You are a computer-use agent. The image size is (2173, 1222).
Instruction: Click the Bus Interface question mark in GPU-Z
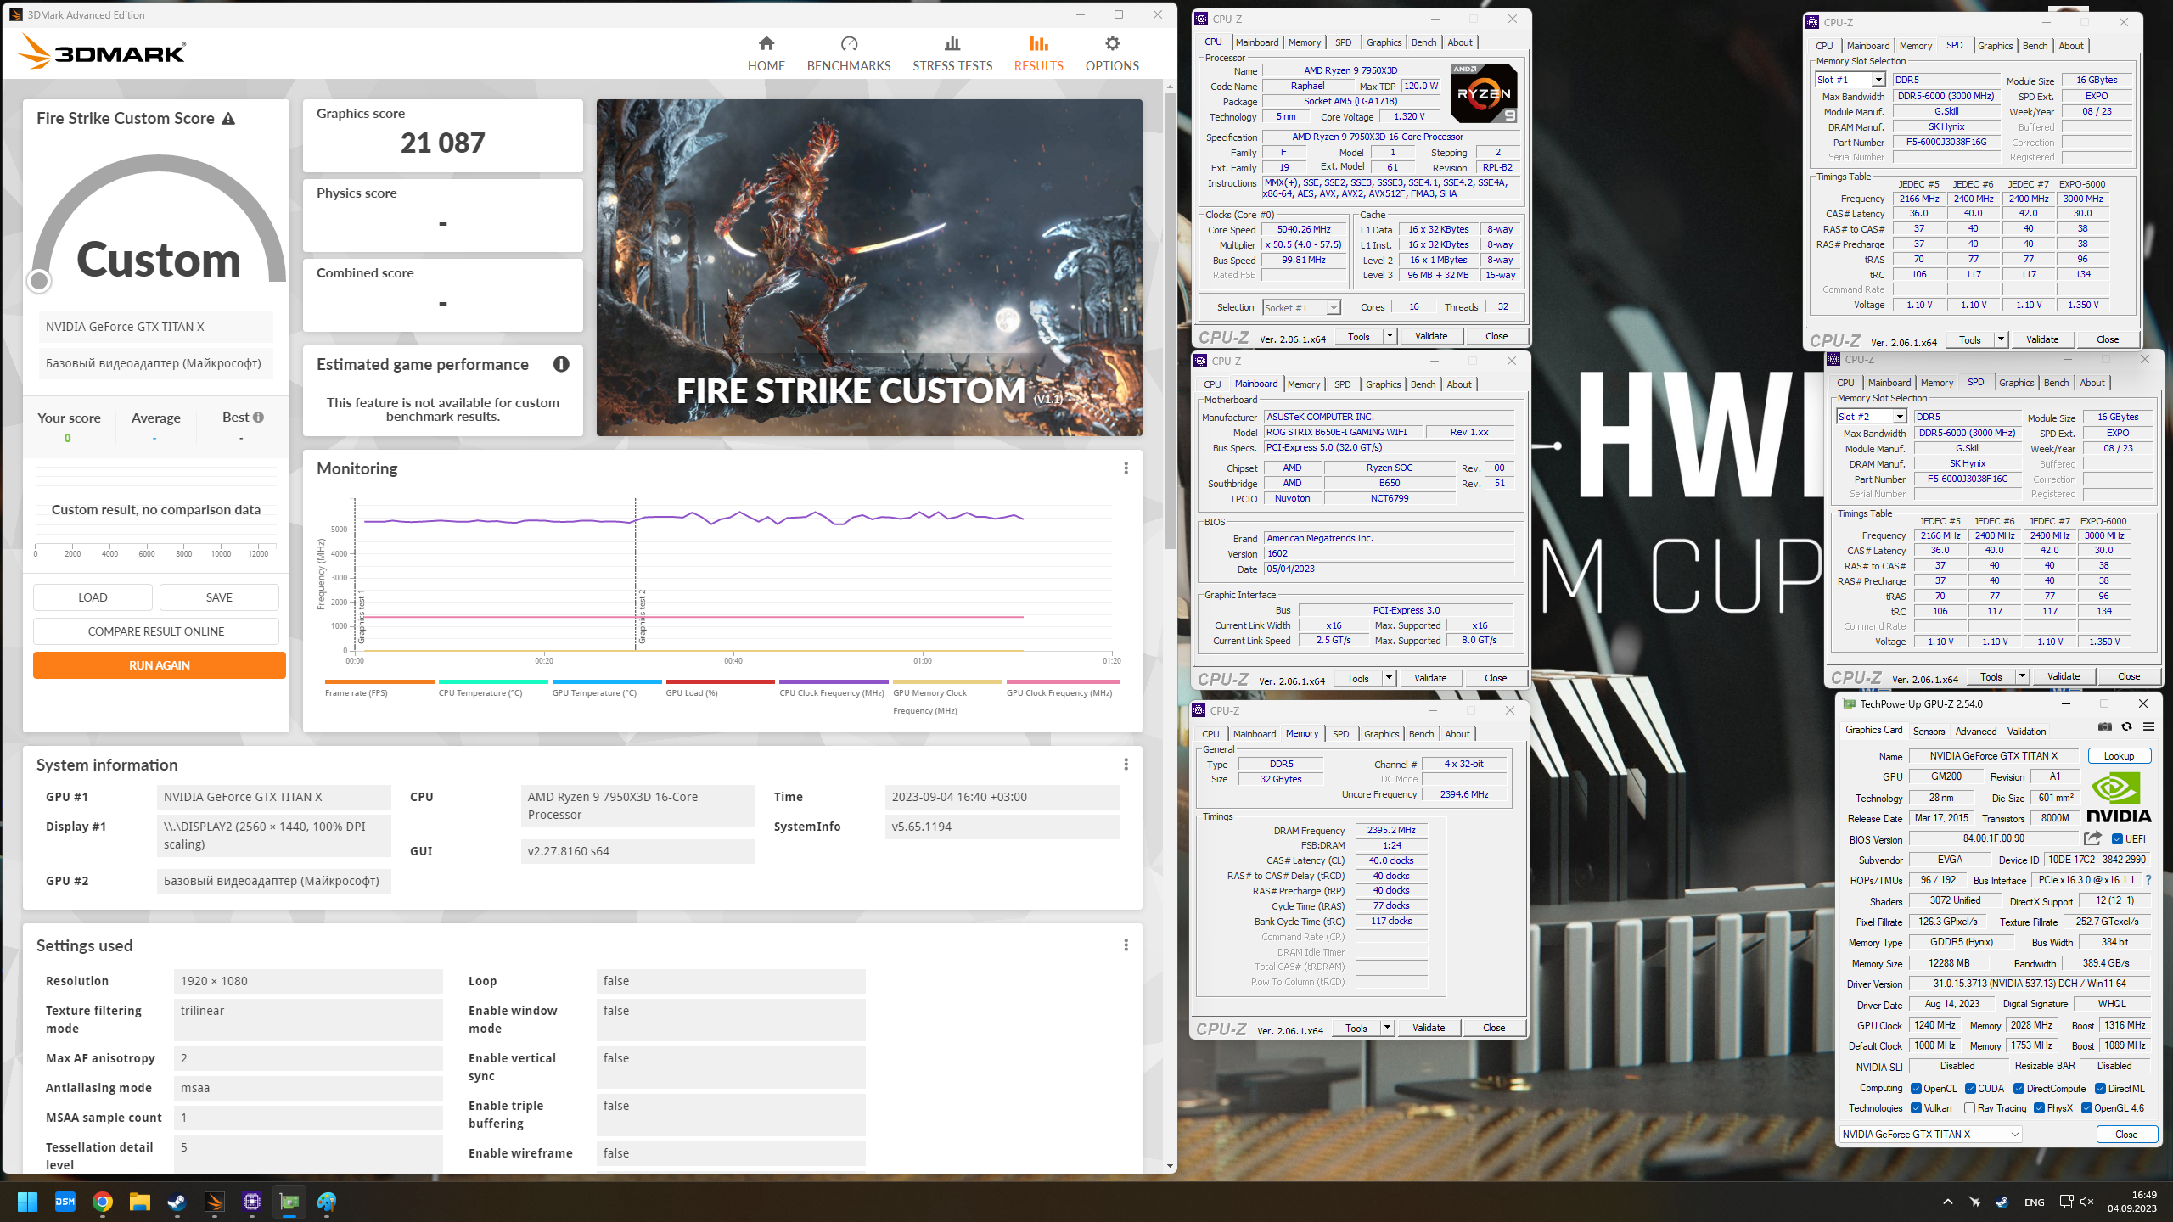tap(2148, 880)
